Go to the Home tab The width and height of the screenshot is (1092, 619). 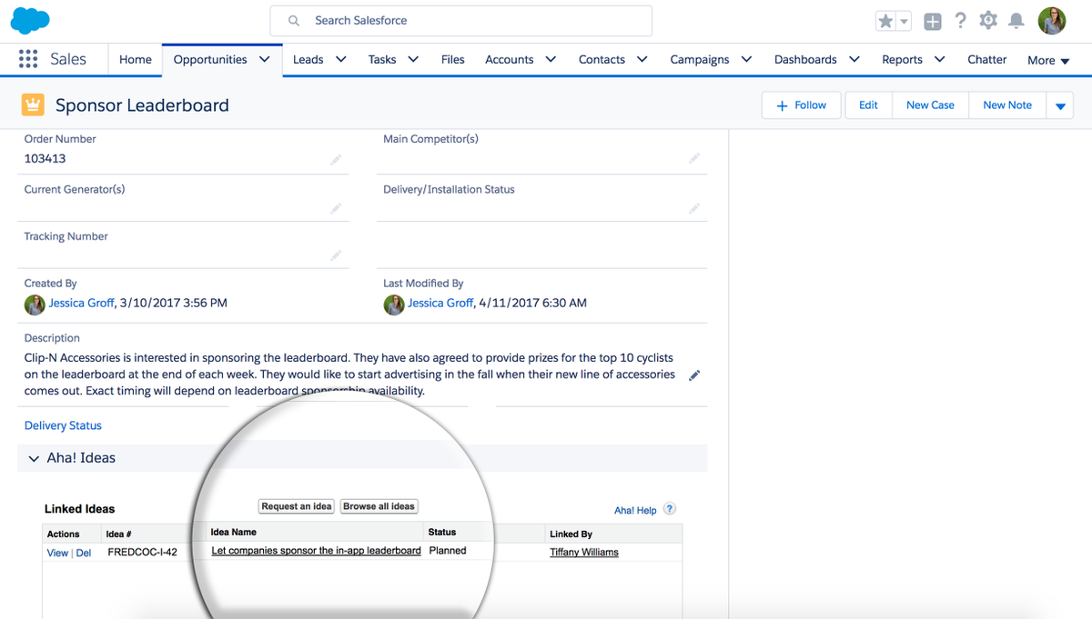(136, 59)
